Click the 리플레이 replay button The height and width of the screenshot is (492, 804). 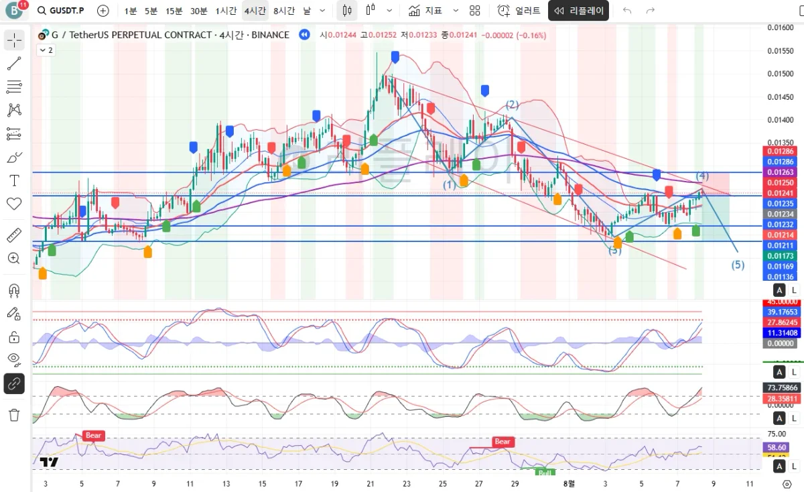point(579,11)
